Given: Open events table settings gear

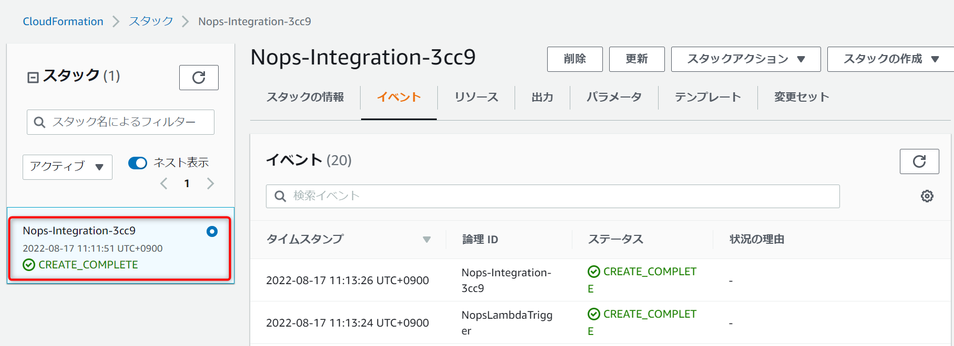Looking at the screenshot, I should click(927, 196).
